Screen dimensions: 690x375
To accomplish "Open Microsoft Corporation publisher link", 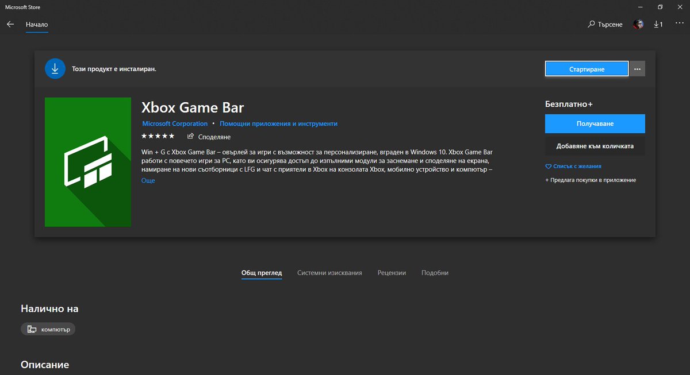I will tap(175, 123).
